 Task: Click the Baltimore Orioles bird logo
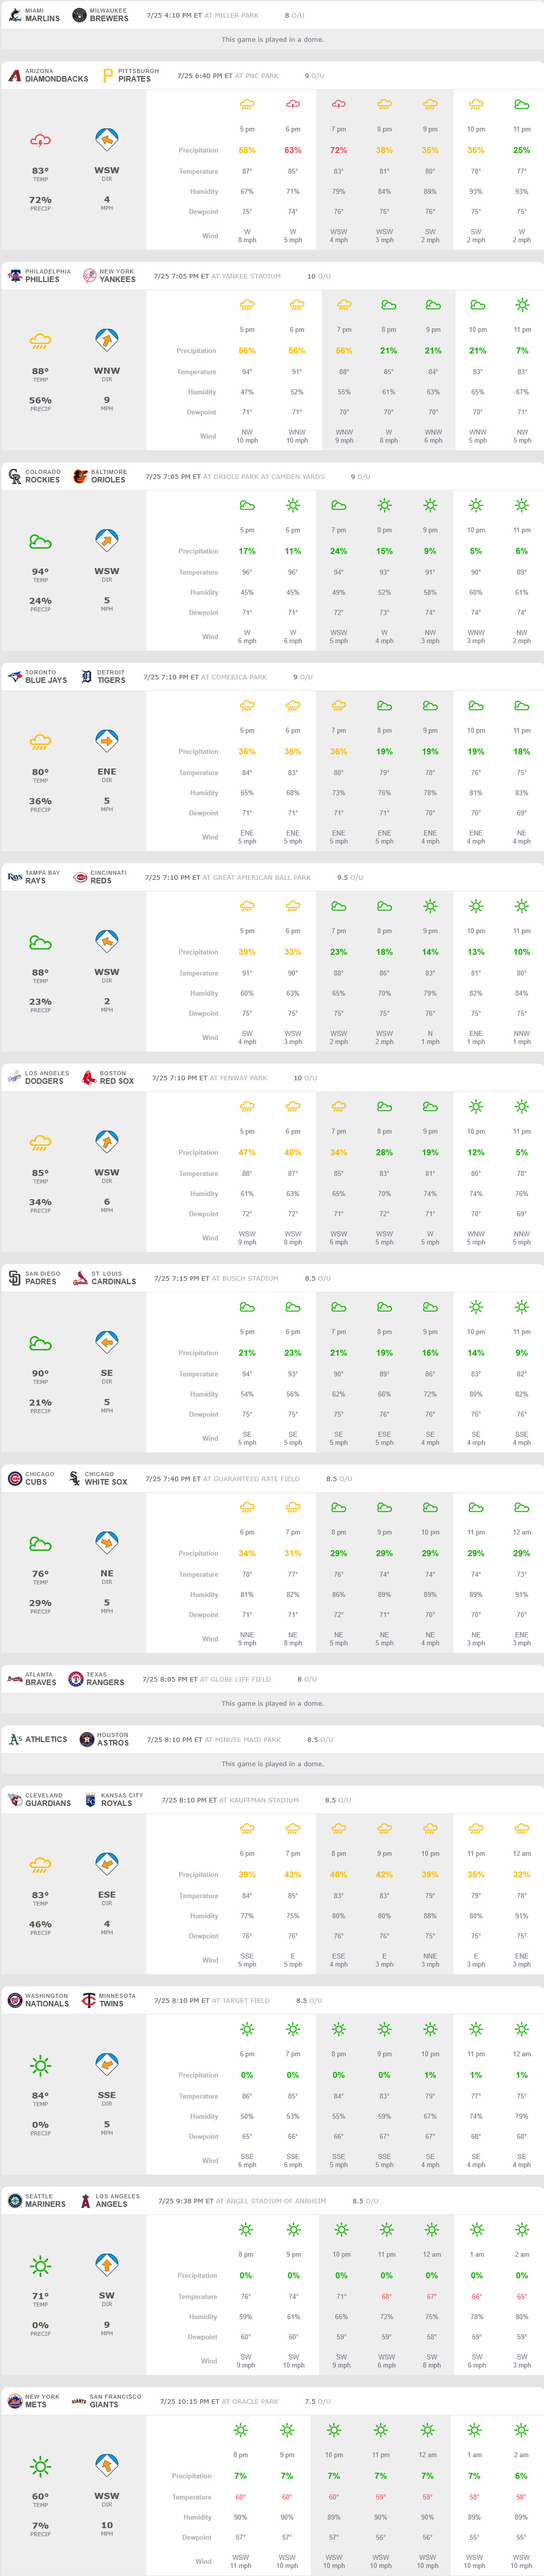point(80,477)
